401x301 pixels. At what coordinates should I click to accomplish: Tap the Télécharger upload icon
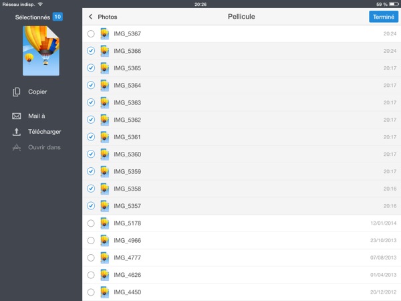(x=17, y=132)
